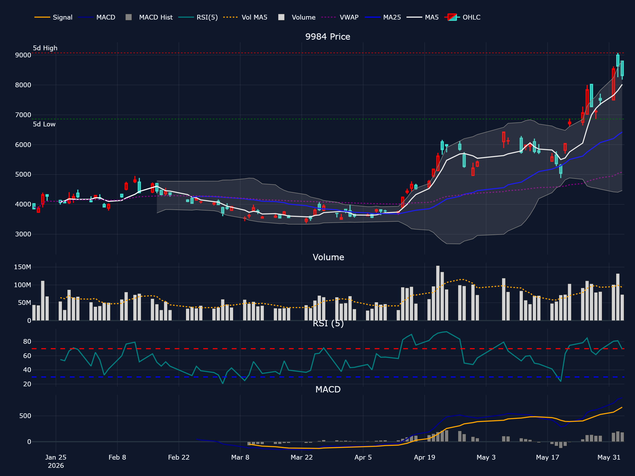The height and width of the screenshot is (476, 635).
Task: Click the 'Feb 22' date axis label
Action: tap(179, 457)
